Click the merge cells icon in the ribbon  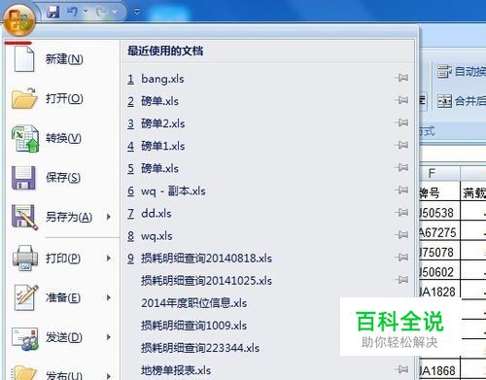[x=444, y=101]
